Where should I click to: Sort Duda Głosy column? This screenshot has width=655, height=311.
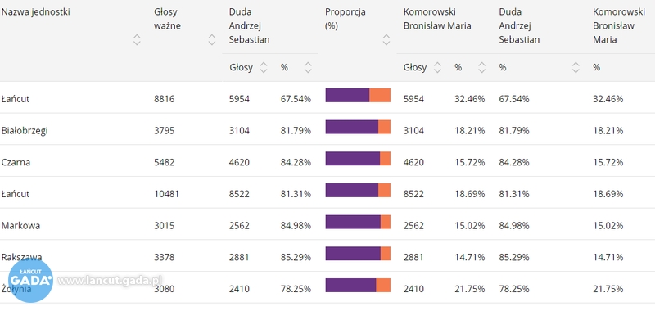click(264, 67)
